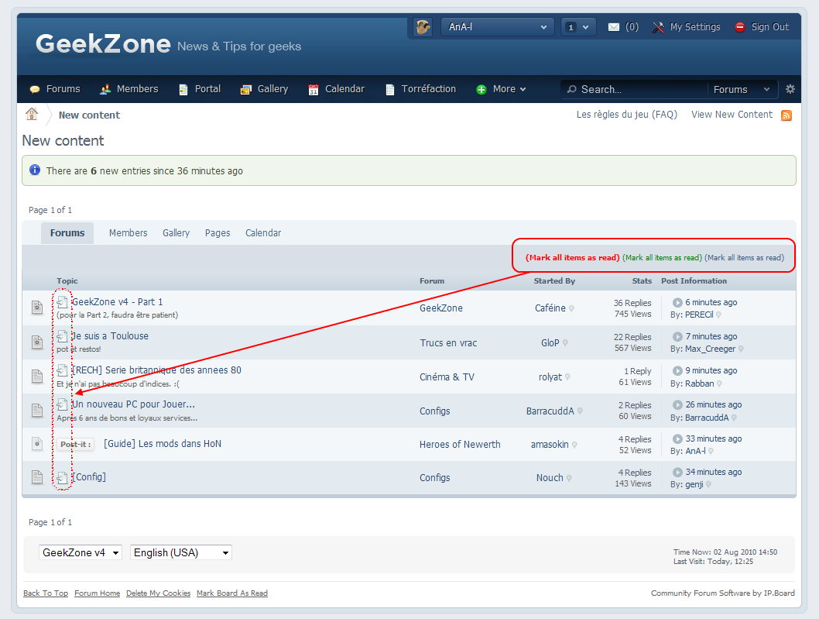Jump to last post, 9 minutes ago

click(677, 370)
